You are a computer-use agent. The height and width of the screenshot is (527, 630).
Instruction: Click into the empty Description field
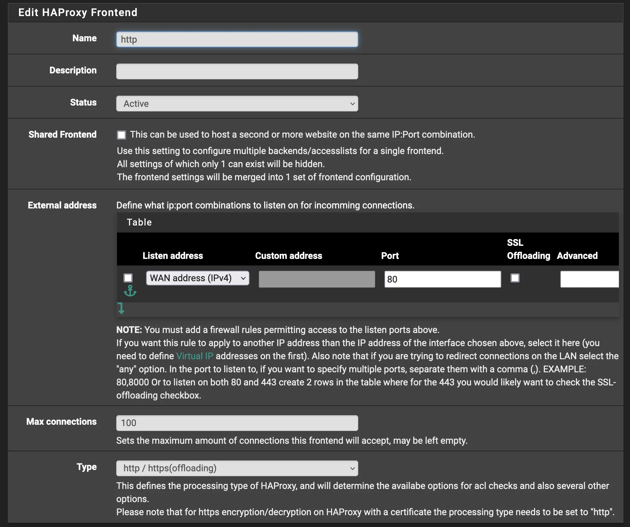237,71
